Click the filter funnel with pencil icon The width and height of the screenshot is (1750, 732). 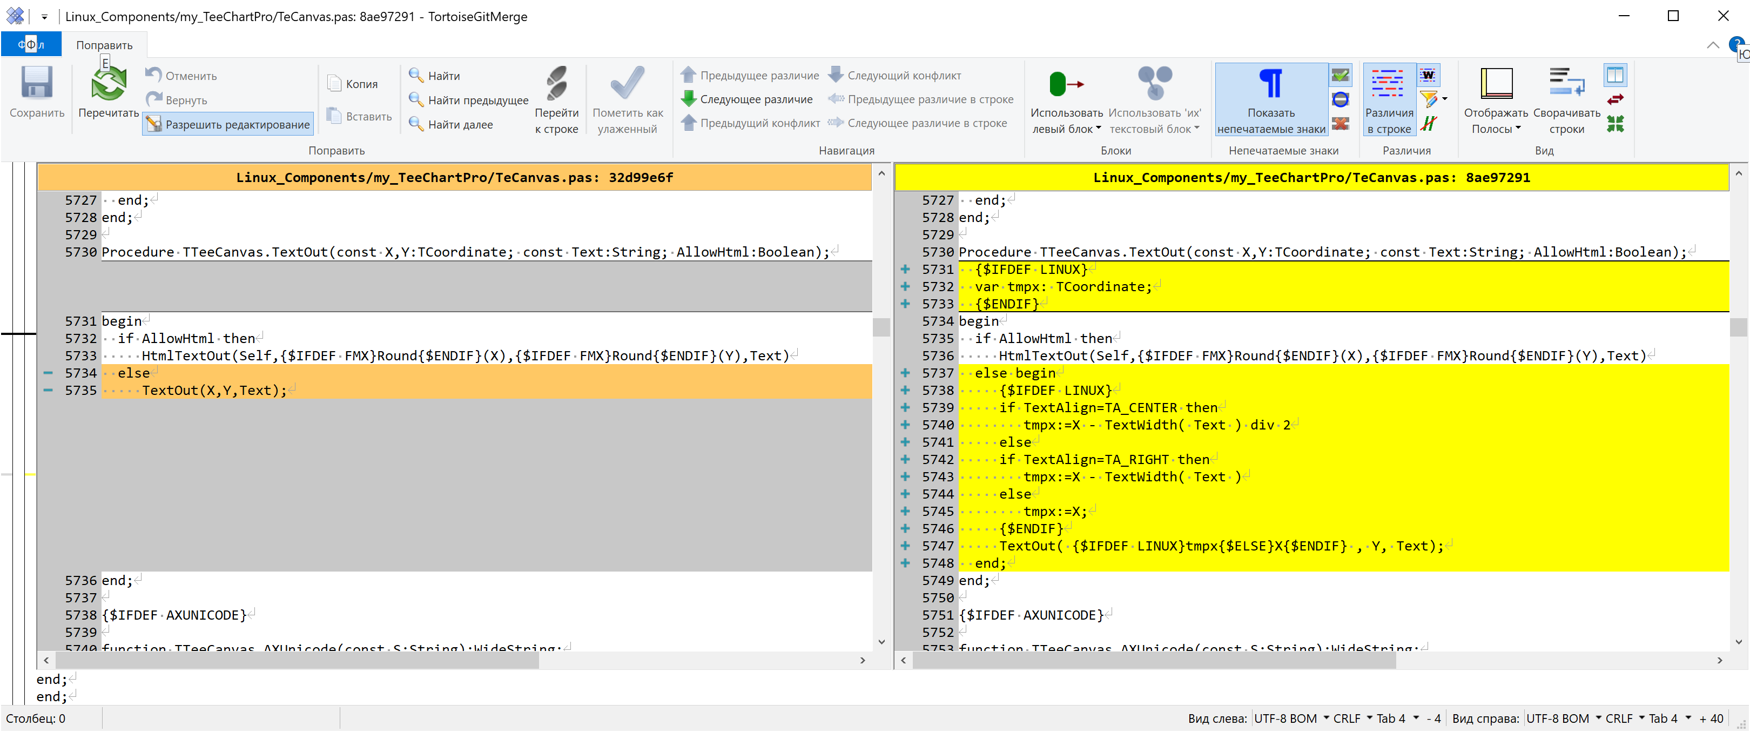[x=1429, y=99]
